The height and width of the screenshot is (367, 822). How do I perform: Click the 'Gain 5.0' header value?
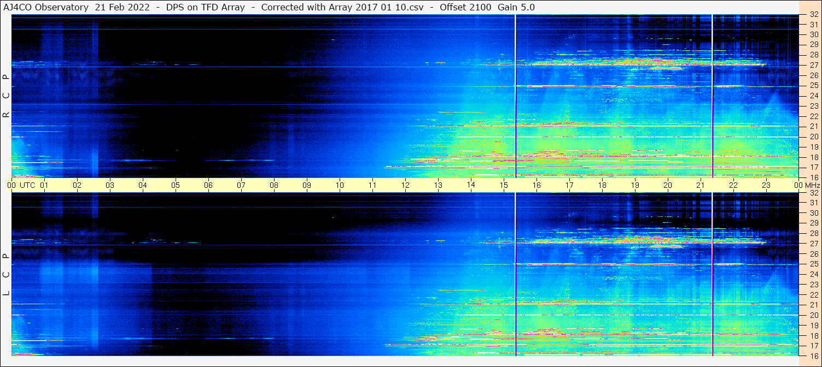click(x=516, y=8)
